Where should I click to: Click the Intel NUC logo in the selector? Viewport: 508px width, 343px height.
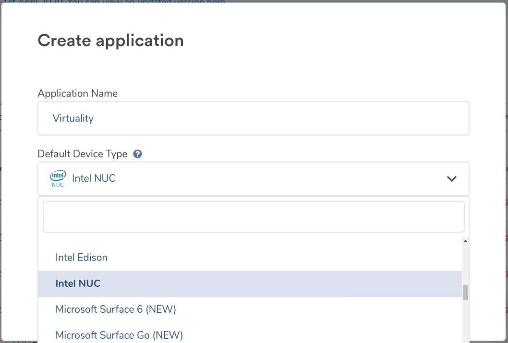57,178
